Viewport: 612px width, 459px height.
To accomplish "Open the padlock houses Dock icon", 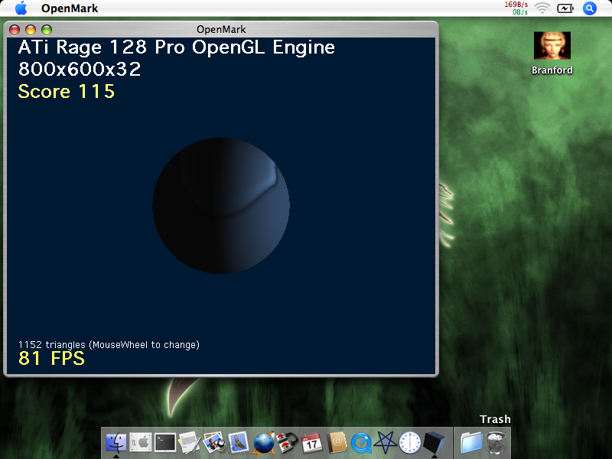I will [288, 443].
